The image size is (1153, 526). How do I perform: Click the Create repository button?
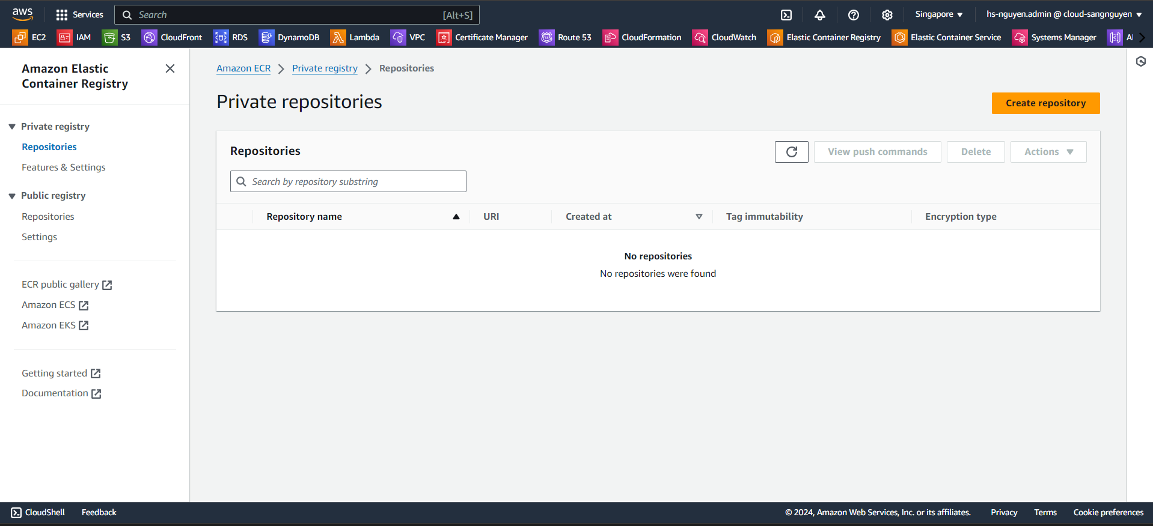(1045, 103)
